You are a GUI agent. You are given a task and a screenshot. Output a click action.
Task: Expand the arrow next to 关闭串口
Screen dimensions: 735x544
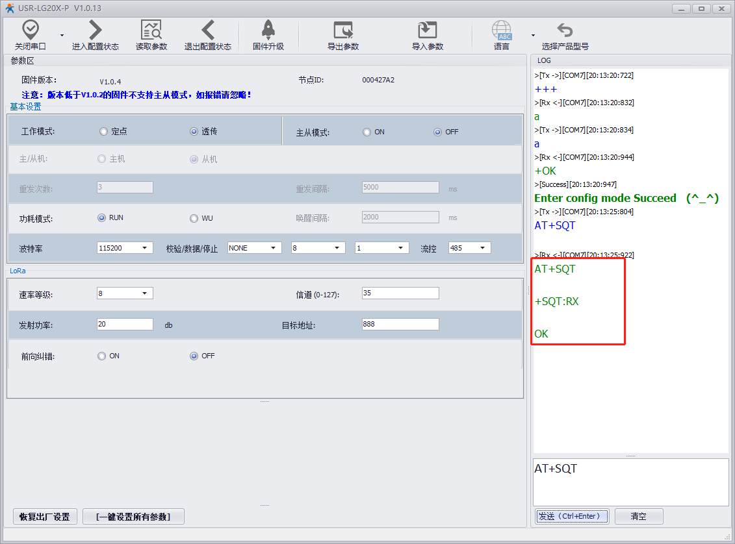[62, 35]
